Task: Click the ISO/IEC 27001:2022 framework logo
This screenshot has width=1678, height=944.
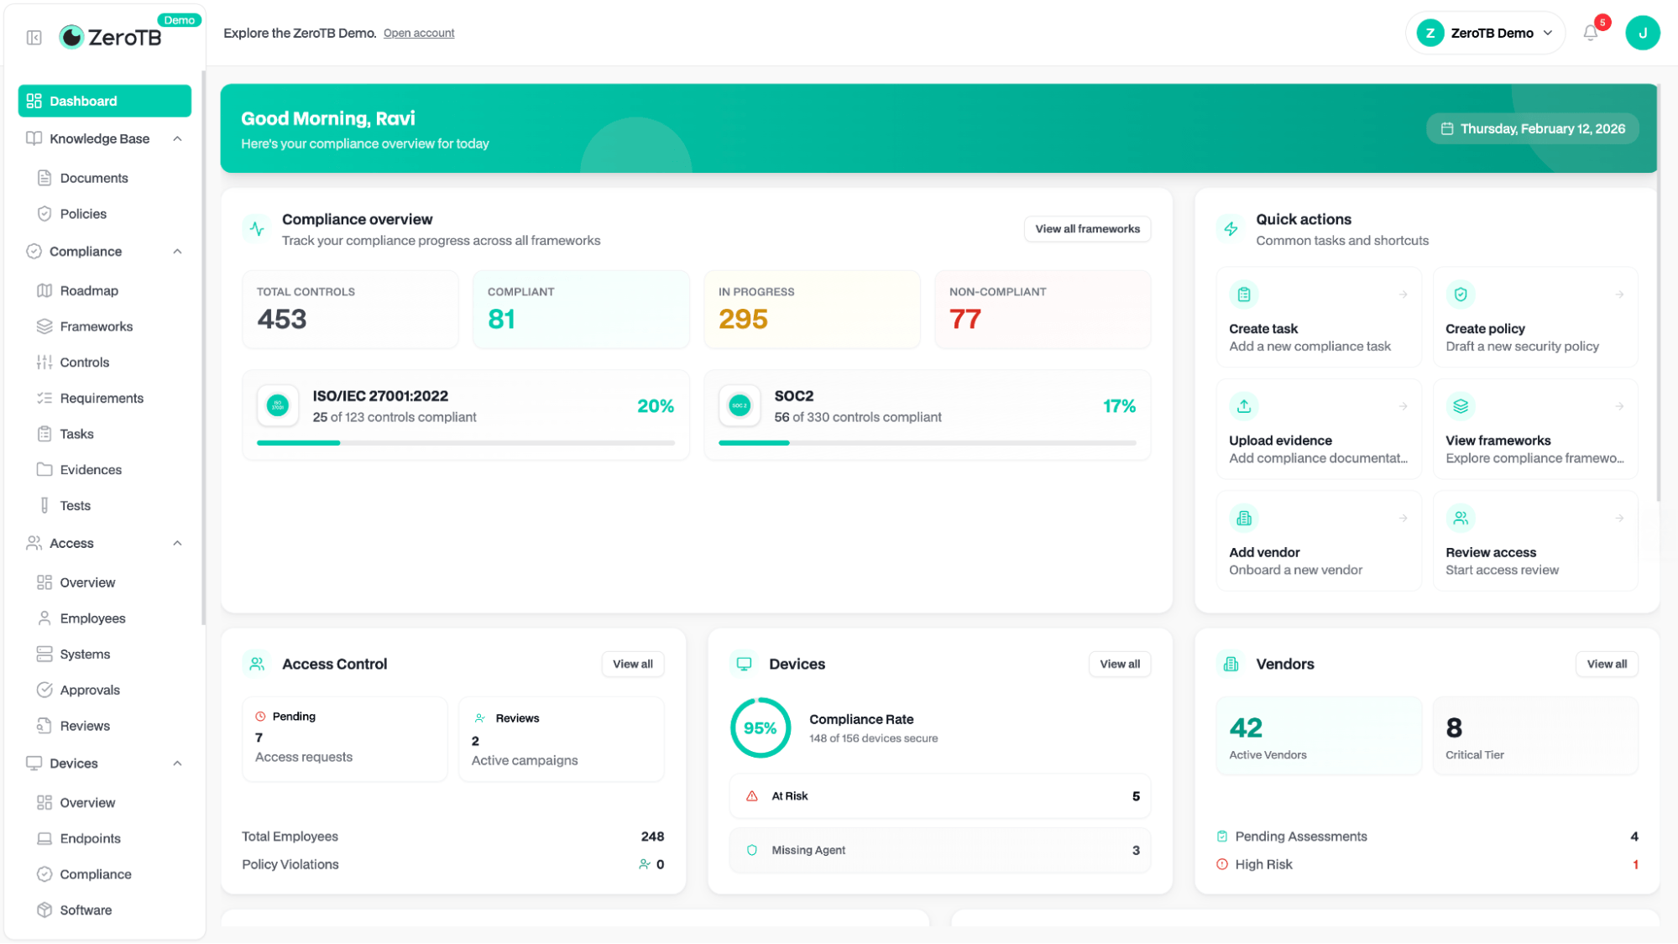Action: pos(278,406)
